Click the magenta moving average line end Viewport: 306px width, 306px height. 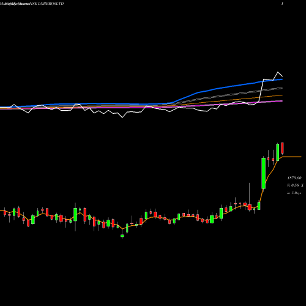click(x=282, y=101)
